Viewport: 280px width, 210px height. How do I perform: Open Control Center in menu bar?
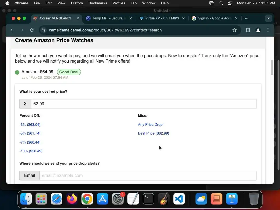coord(230,3)
